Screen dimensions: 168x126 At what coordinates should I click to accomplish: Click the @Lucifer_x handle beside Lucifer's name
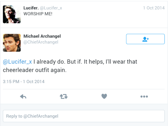click(51, 8)
